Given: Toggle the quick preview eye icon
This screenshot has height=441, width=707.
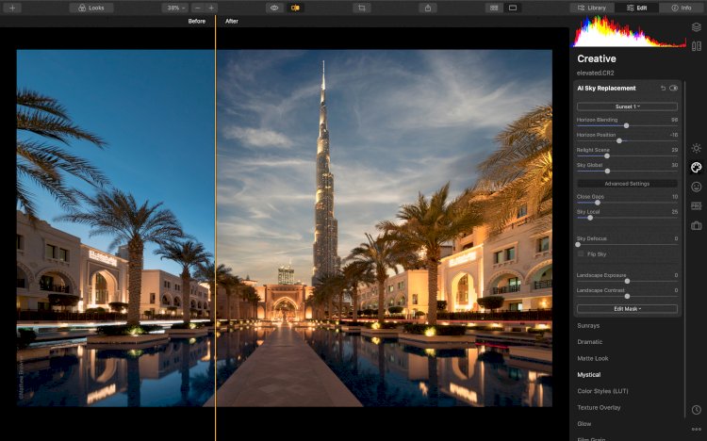Looking at the screenshot, I should pos(274,8).
